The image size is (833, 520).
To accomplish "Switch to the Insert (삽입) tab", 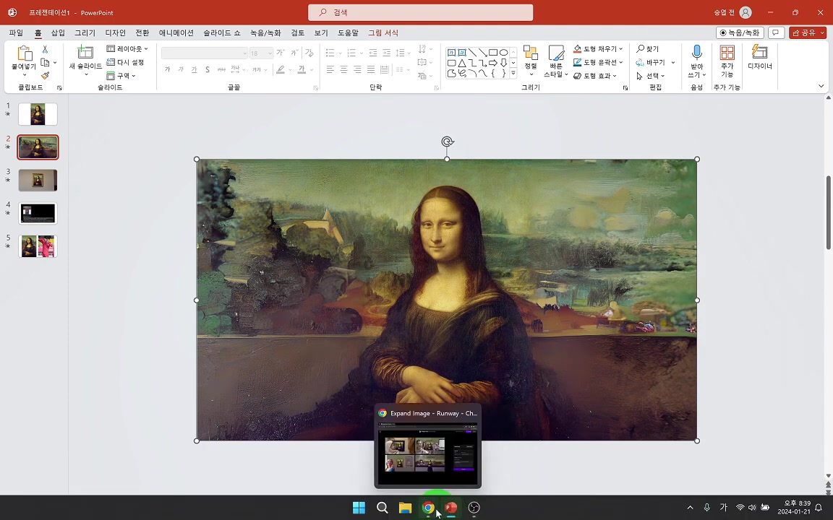I will (58, 33).
